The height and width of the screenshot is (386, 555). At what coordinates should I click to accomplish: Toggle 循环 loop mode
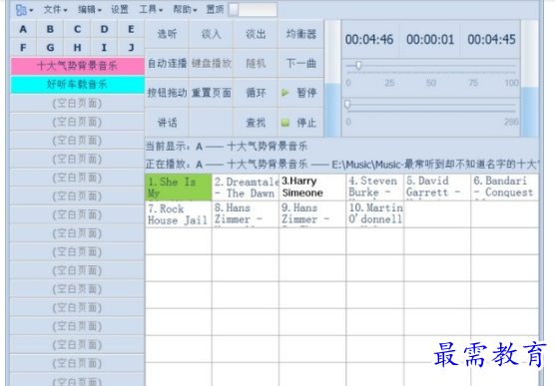click(x=256, y=93)
